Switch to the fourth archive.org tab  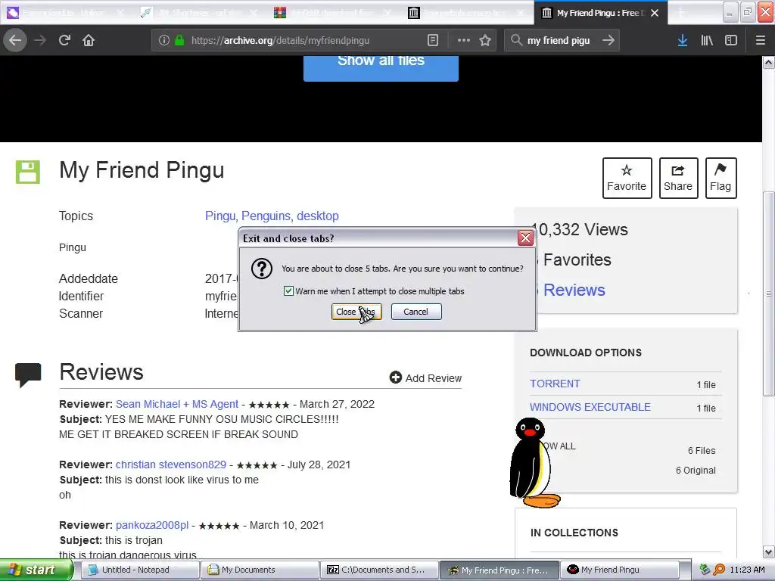468,13
